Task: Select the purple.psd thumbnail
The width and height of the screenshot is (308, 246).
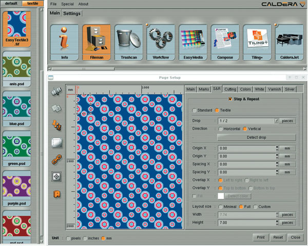Action: tap(17, 188)
